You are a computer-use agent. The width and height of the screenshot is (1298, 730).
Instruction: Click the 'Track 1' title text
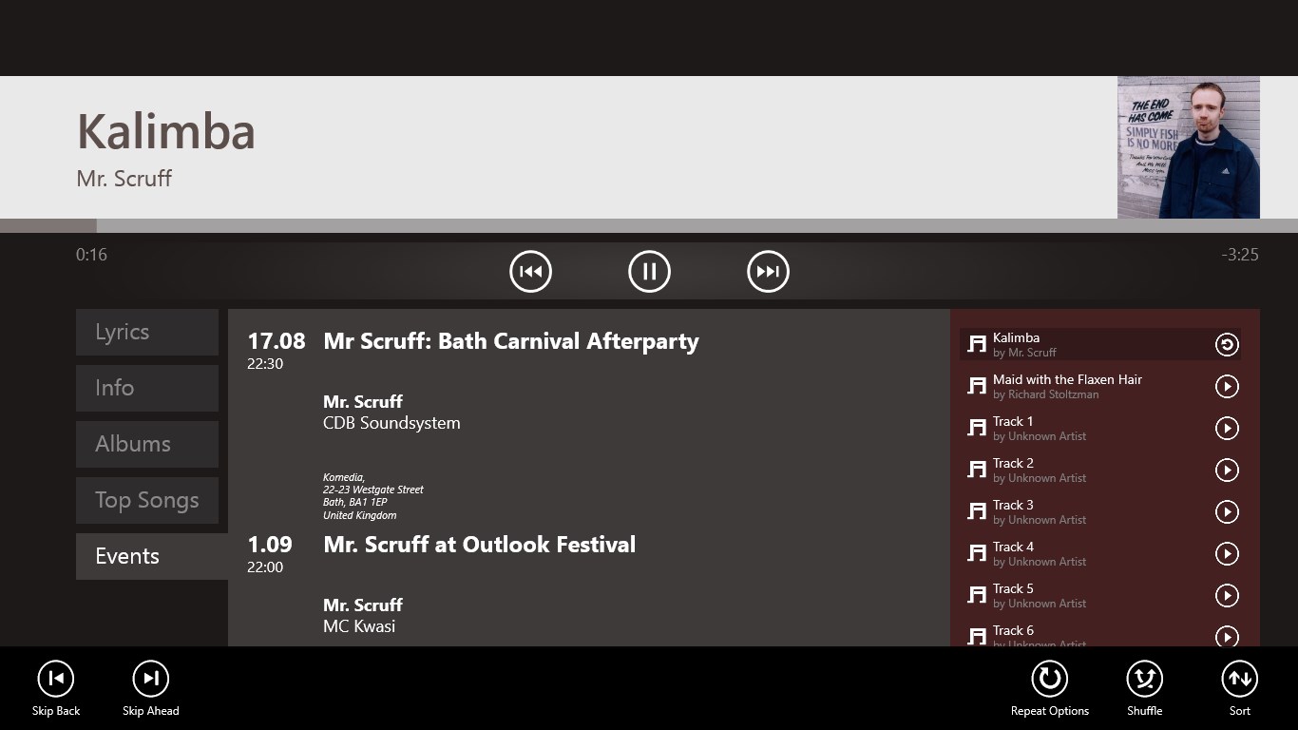(1013, 421)
